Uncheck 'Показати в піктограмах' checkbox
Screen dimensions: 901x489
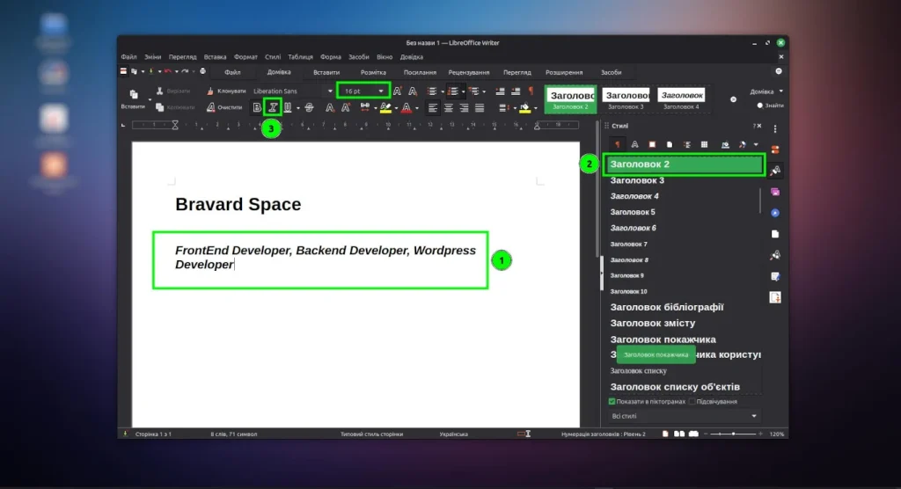point(612,402)
